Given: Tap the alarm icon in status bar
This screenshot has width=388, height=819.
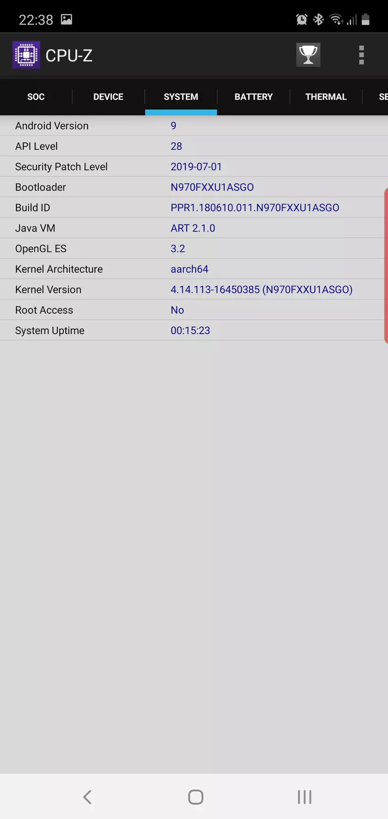Looking at the screenshot, I should click(x=302, y=19).
